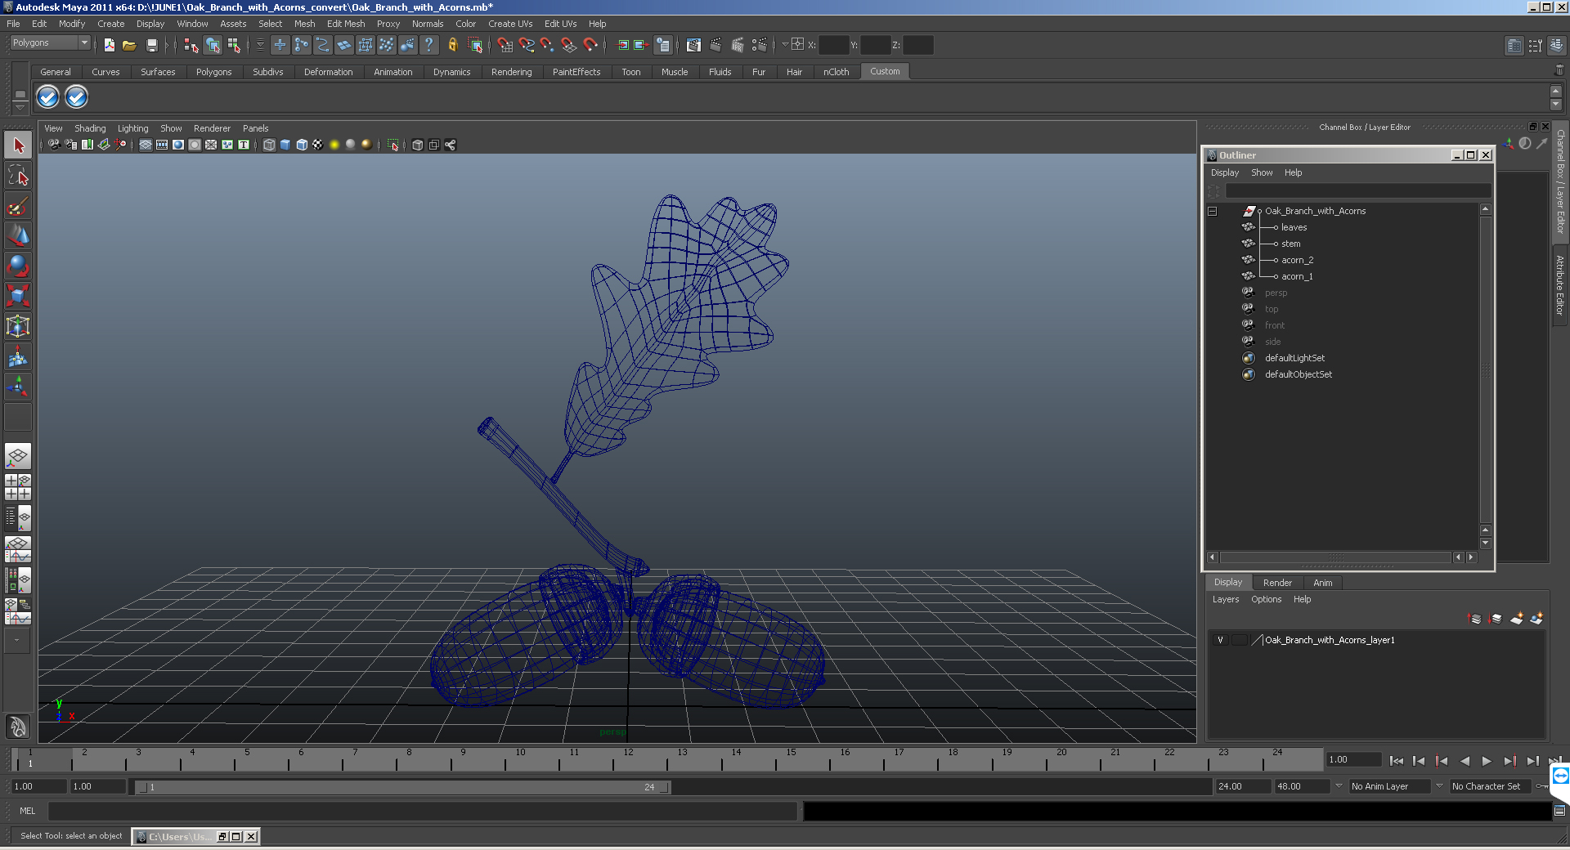1570x850 pixels.
Task: Open the Script Editor icon at bottom right
Action: click(x=1559, y=811)
